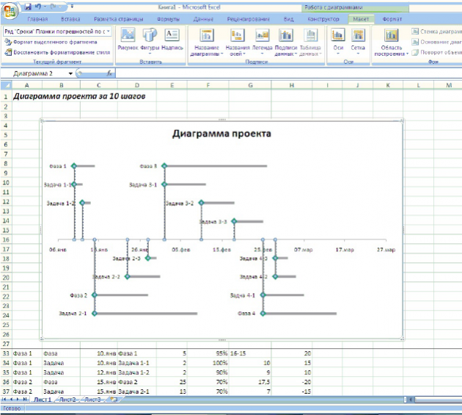This screenshot has width=462, height=415.
Task: Undo last action in quick access toolbar
Action: click(37, 6)
